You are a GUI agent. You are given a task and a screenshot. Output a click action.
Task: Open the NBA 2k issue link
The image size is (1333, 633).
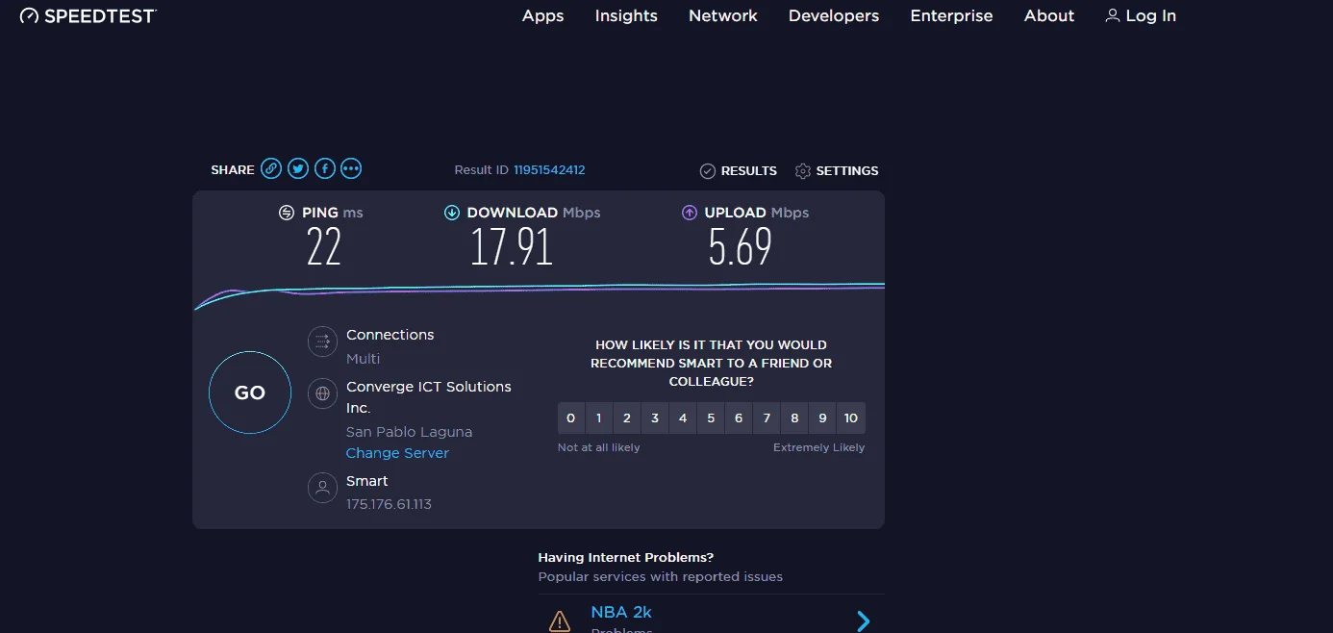coord(621,612)
